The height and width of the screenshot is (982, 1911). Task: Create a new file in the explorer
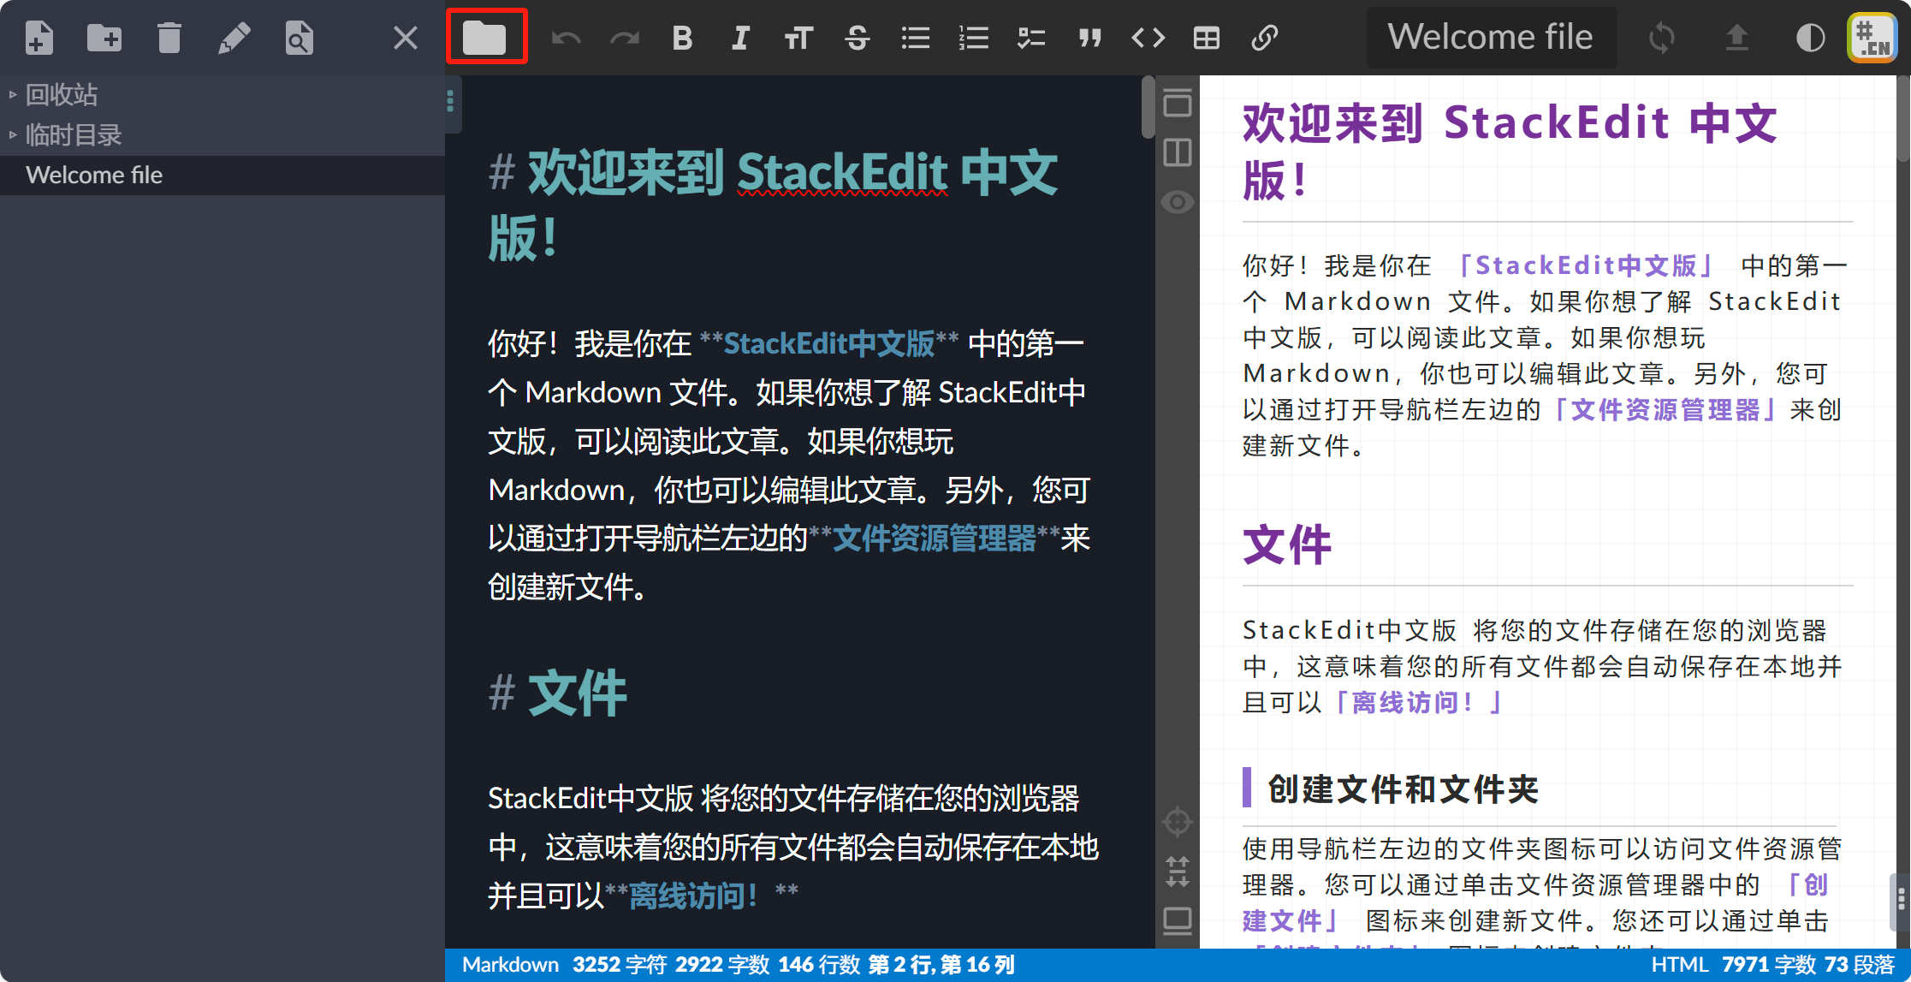click(39, 38)
